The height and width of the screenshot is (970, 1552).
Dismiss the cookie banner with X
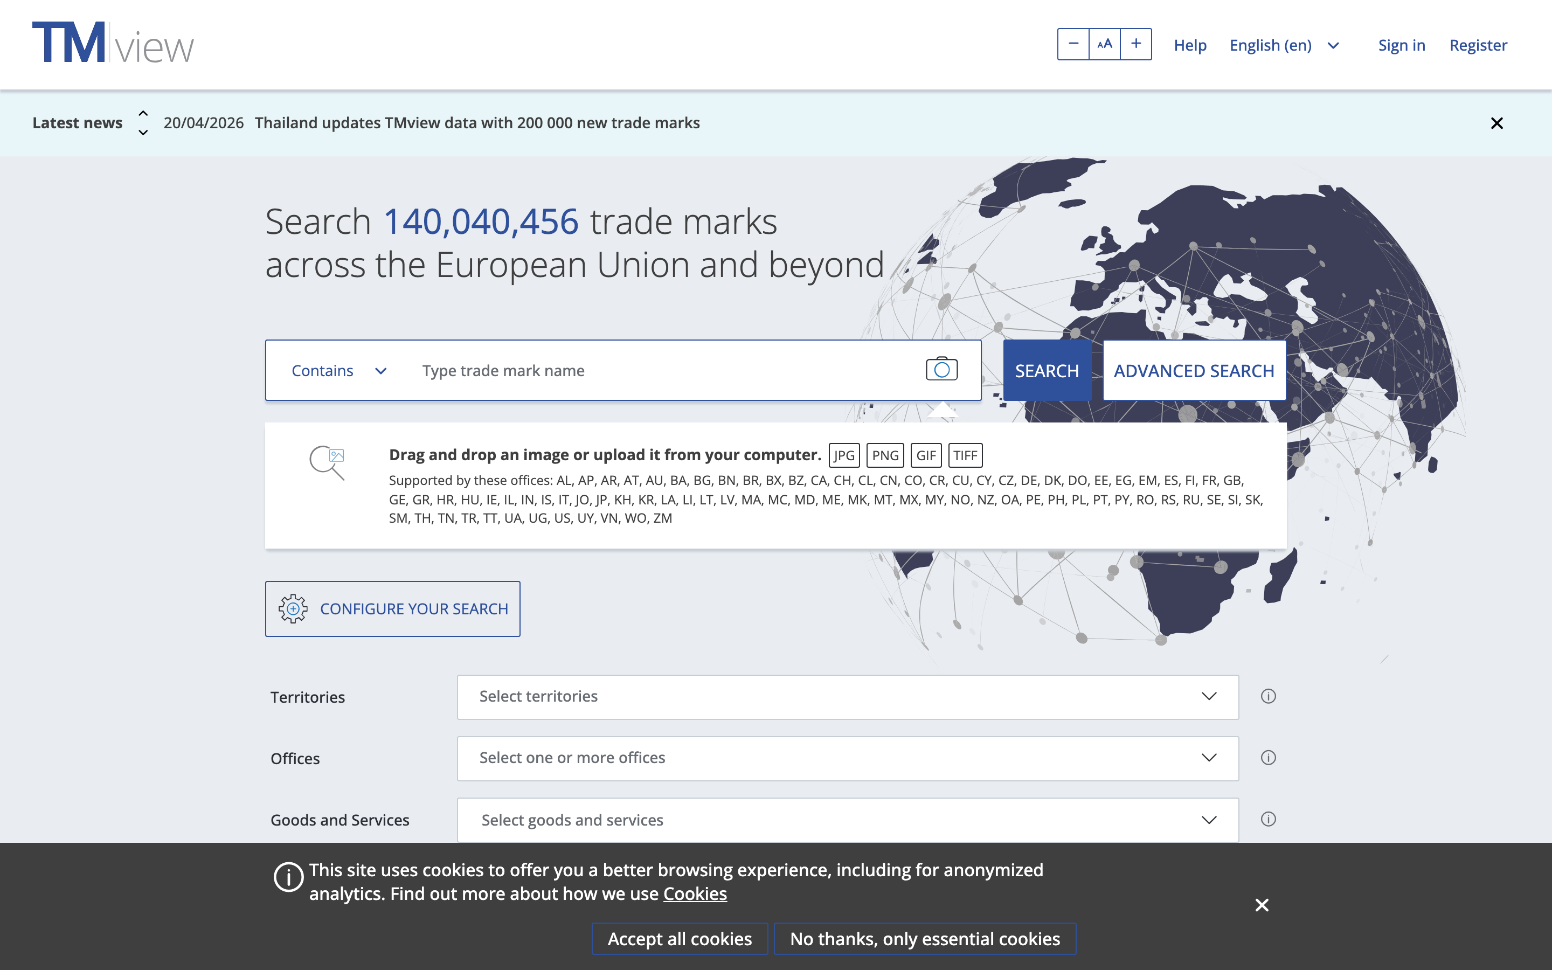1262,905
